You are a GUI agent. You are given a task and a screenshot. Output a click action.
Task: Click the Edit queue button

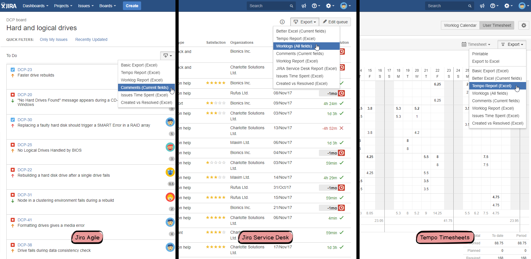335,22
